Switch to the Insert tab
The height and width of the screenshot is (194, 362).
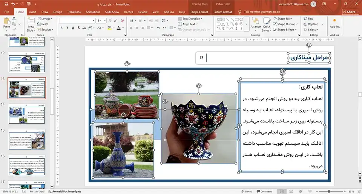[x=33, y=12]
